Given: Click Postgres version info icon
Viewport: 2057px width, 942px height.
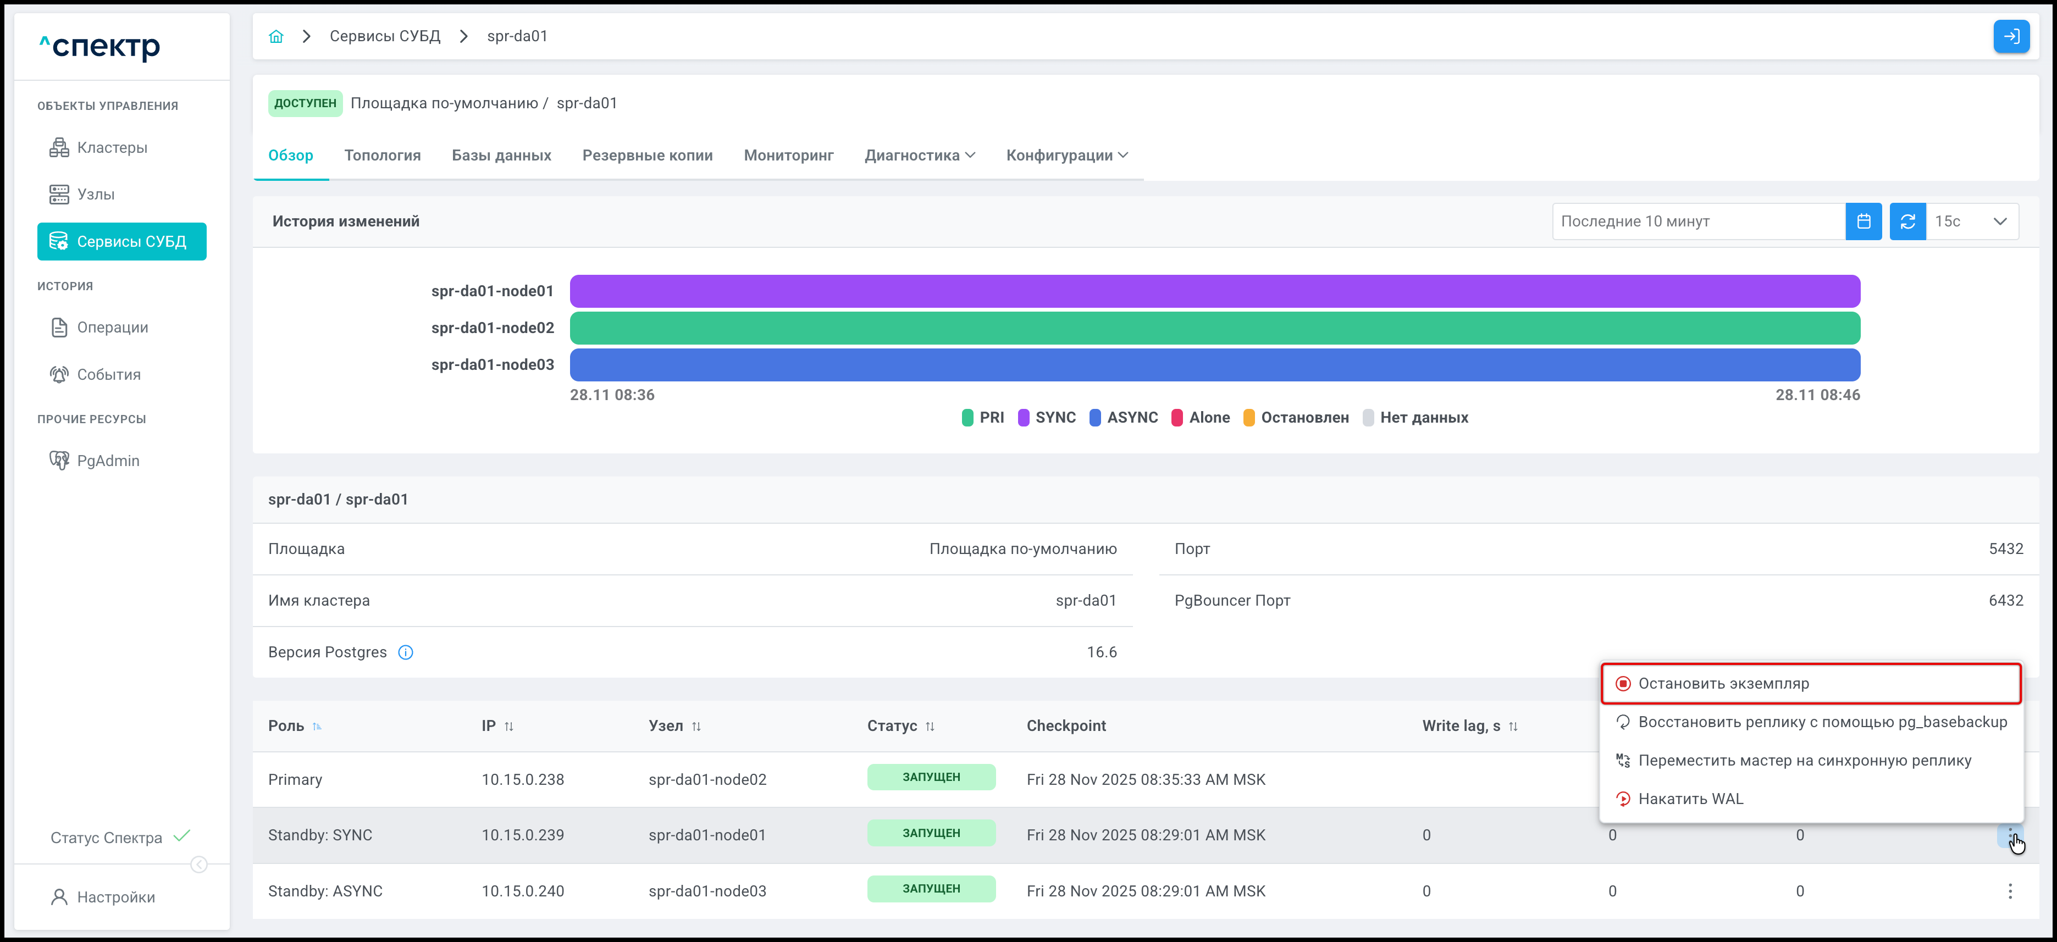Looking at the screenshot, I should [406, 652].
